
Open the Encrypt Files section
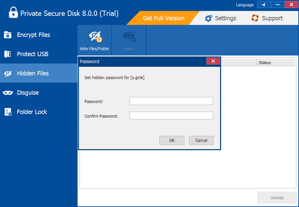(x=33, y=35)
